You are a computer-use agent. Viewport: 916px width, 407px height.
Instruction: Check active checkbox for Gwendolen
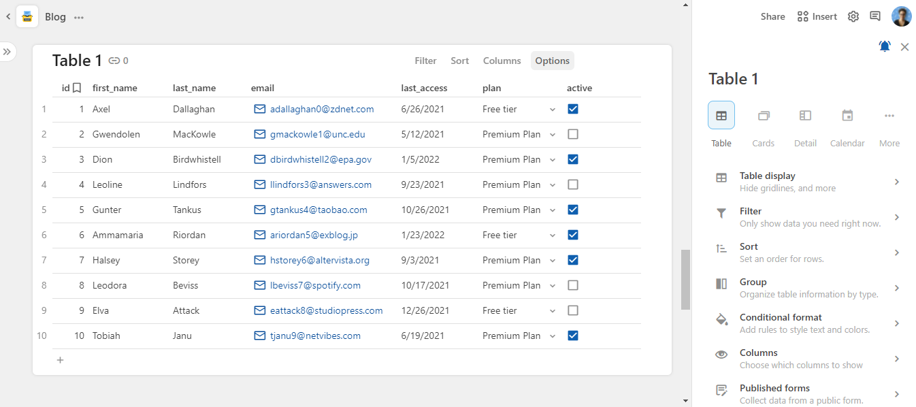[x=573, y=134]
